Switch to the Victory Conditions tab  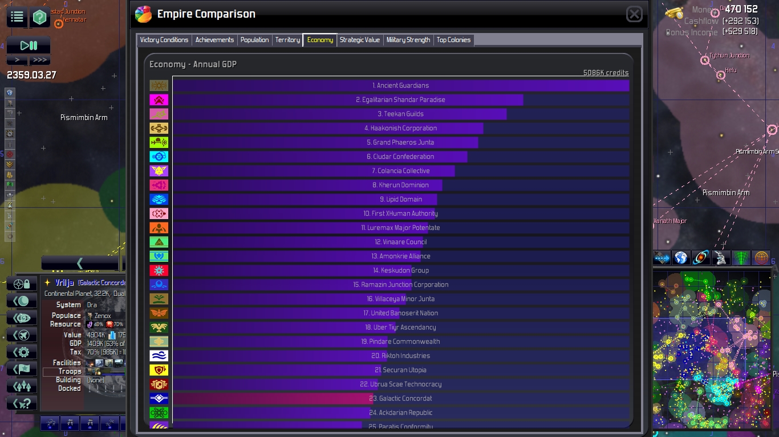point(164,40)
